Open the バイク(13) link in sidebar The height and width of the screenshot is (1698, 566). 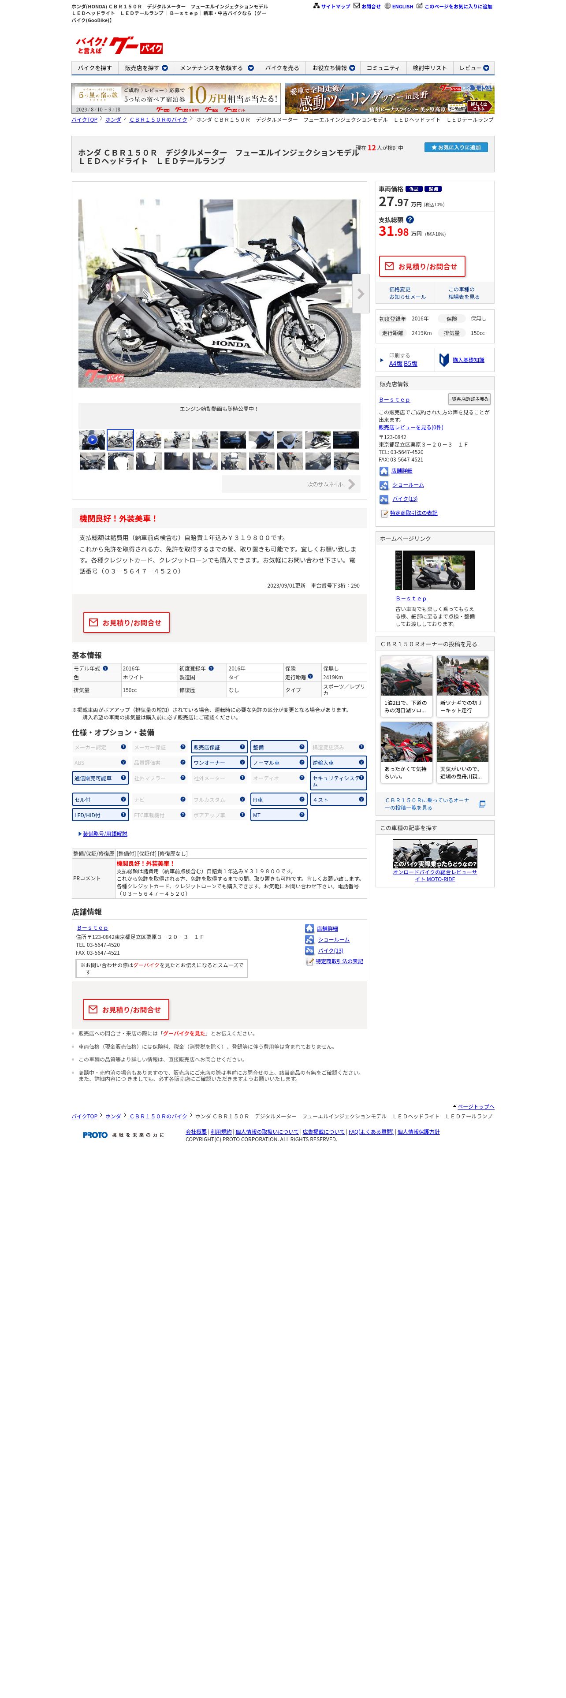(x=405, y=499)
